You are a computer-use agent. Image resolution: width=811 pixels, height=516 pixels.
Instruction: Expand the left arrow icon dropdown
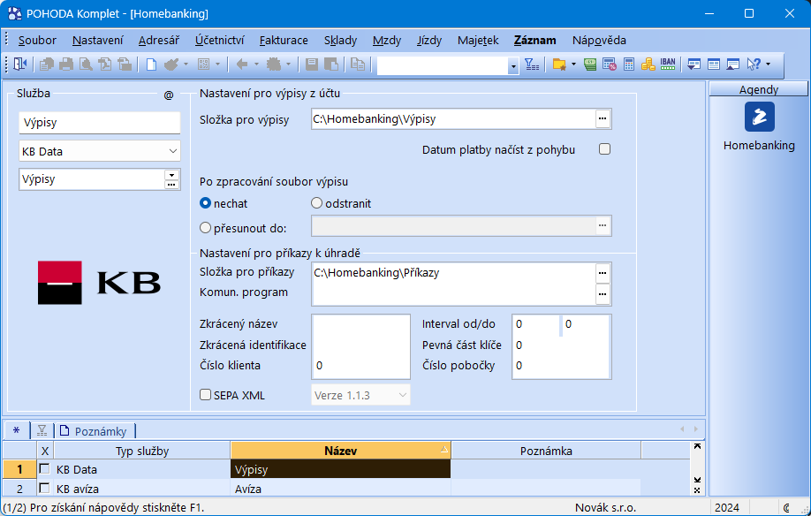click(256, 64)
